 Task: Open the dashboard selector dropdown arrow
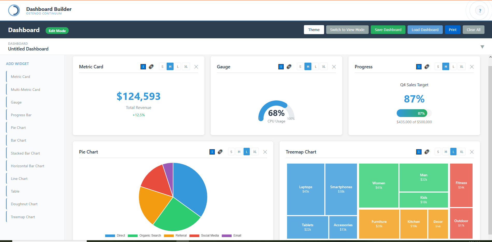pos(482,47)
